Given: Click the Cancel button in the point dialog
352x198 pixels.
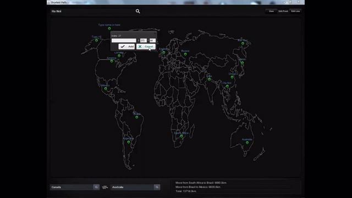Looking at the screenshot, I should pyautogui.click(x=146, y=46).
